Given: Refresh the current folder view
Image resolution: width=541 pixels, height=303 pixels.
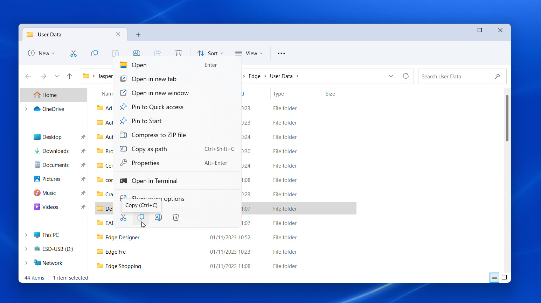Looking at the screenshot, I should coord(406,76).
